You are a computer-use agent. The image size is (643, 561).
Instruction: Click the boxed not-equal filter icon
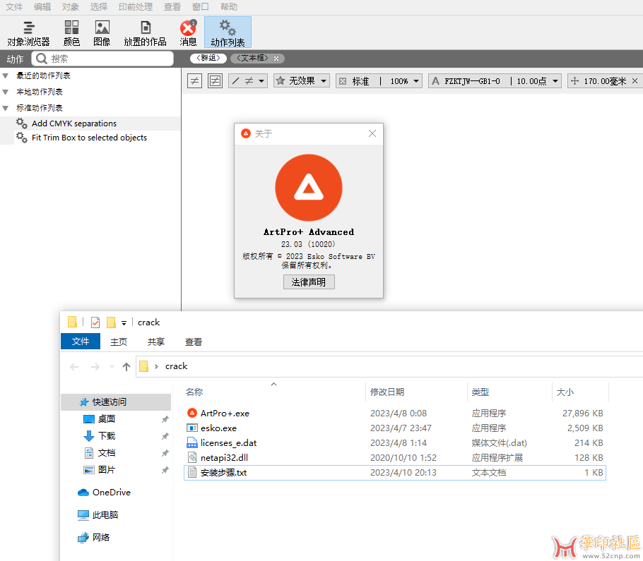pos(215,80)
